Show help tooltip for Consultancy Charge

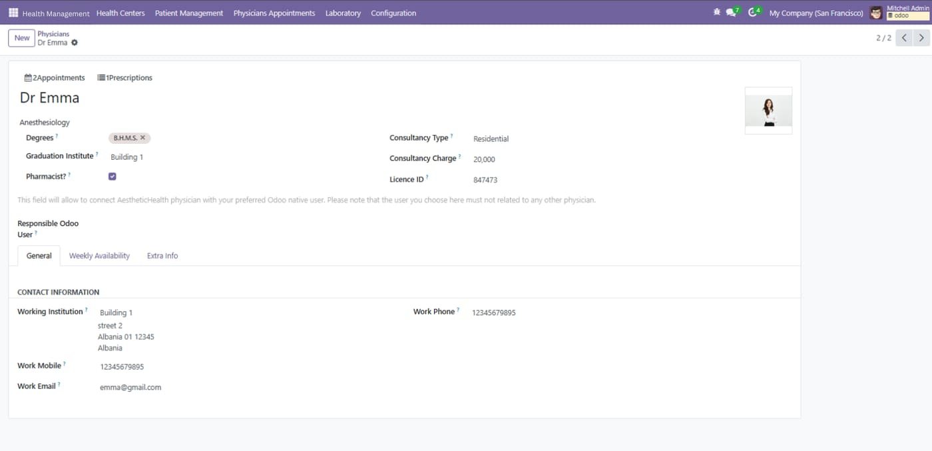[x=459, y=157]
